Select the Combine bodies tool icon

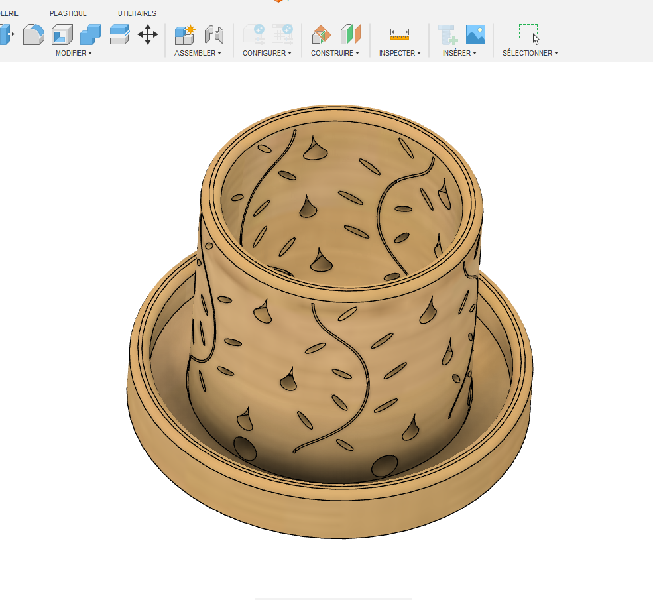tap(90, 34)
